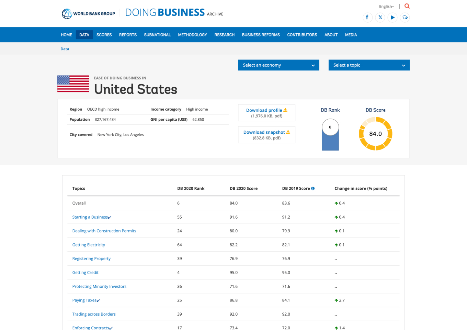Image resolution: width=467 pixels, height=330 pixels.
Task: Open the Protecting Minority Investors link
Action: pos(99,286)
